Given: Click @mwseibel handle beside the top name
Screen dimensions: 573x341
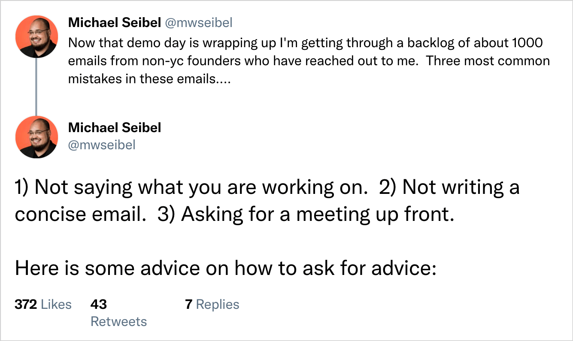Looking at the screenshot, I should coord(198,23).
